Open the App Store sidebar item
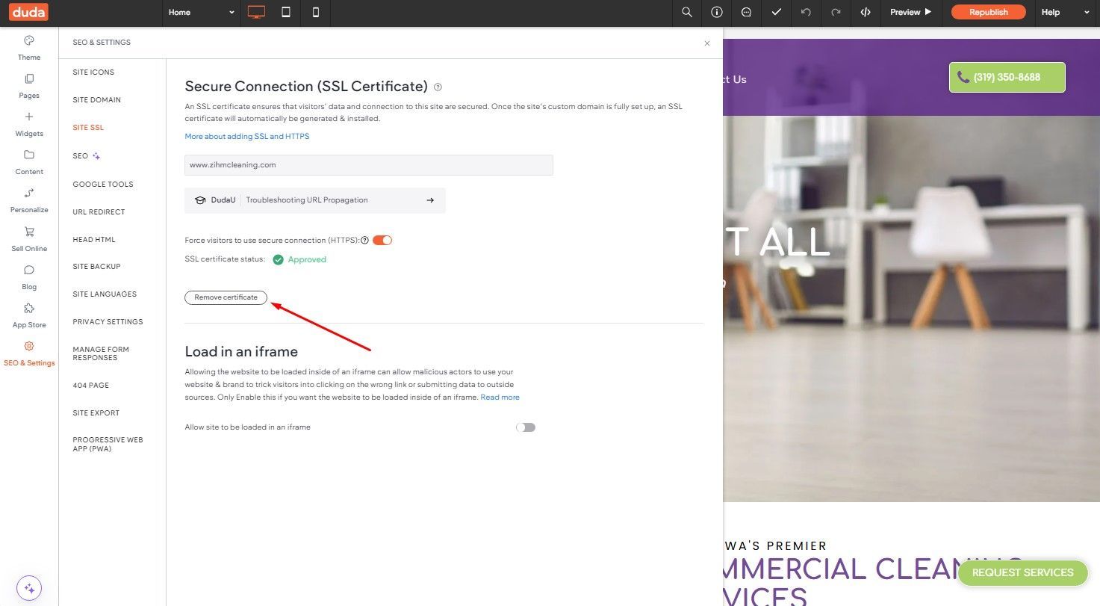 (29, 315)
